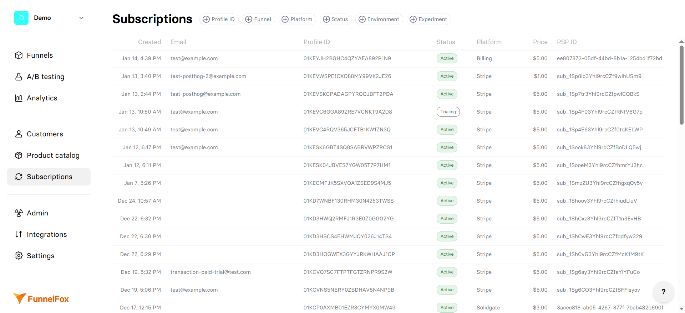The image size is (685, 313).
Task: Add a Profile ID filter
Action: (x=219, y=19)
